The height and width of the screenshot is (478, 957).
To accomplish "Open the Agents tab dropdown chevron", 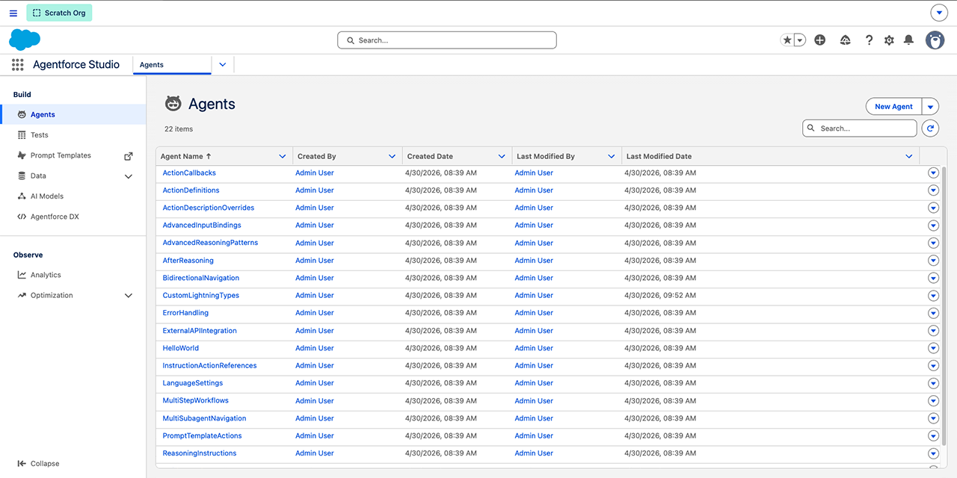I will click(223, 65).
